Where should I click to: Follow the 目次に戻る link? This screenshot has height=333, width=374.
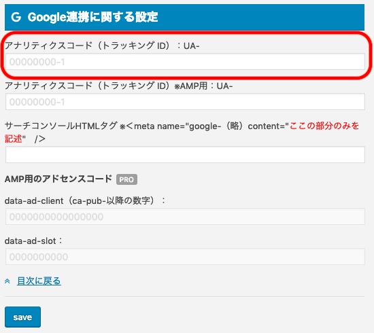tap(39, 281)
